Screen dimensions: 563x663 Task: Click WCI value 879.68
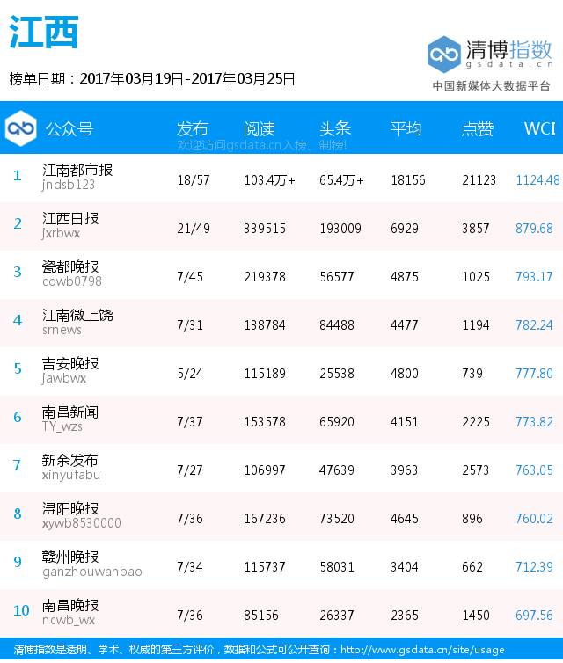point(534,229)
